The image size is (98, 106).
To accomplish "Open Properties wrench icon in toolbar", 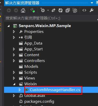I will coord(92,10).
